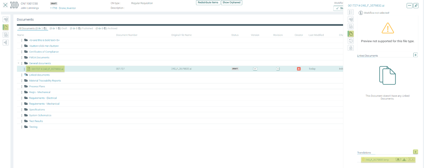This screenshot has width=424, height=168.
Task: Open the three-dot menu for FMEA Documents
Action: 22,57
